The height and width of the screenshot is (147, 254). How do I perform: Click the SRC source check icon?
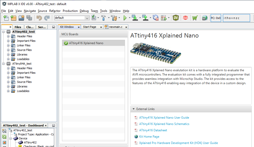(x=94, y=18)
